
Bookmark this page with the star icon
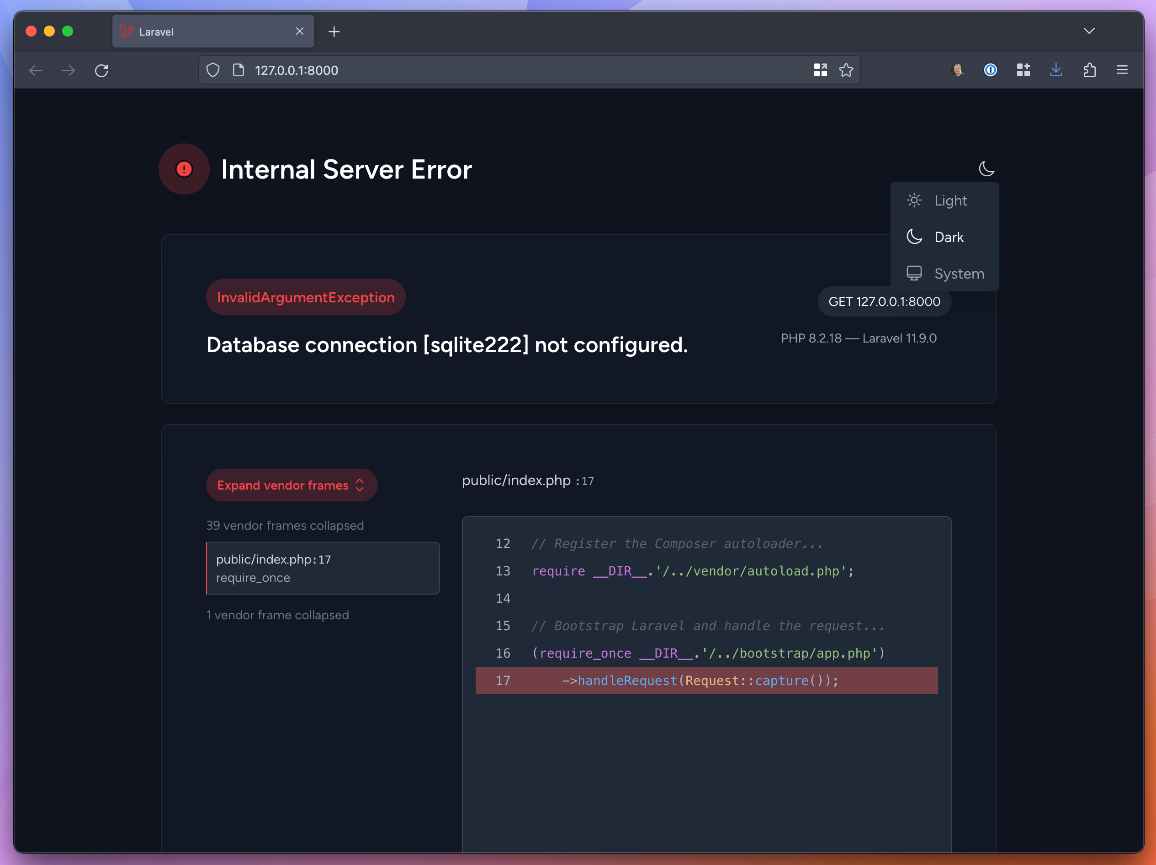[x=846, y=70]
